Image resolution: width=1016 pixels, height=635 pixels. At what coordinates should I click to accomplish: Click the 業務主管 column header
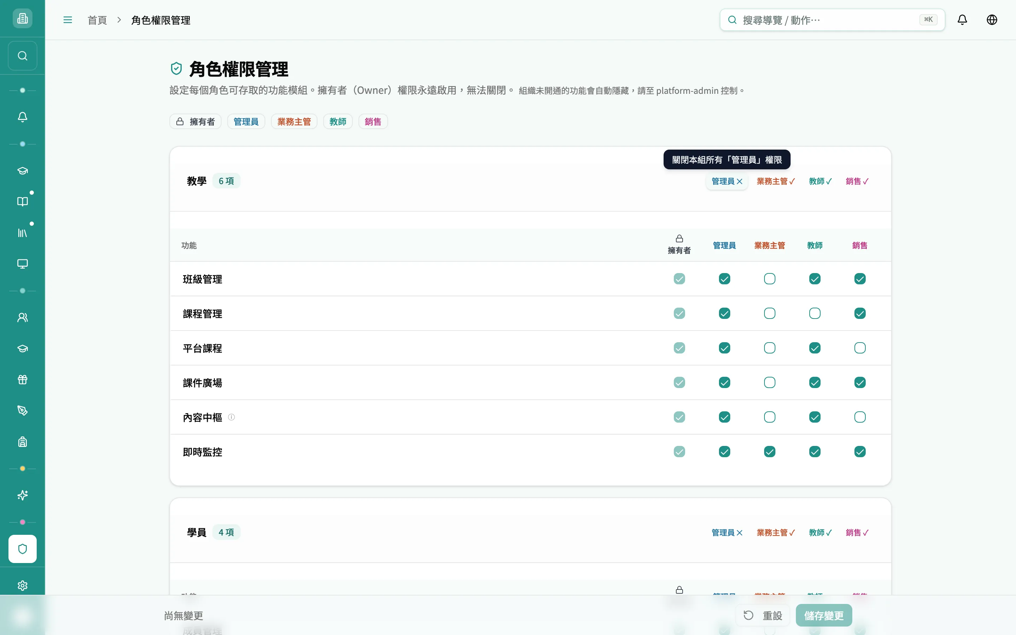pos(769,245)
